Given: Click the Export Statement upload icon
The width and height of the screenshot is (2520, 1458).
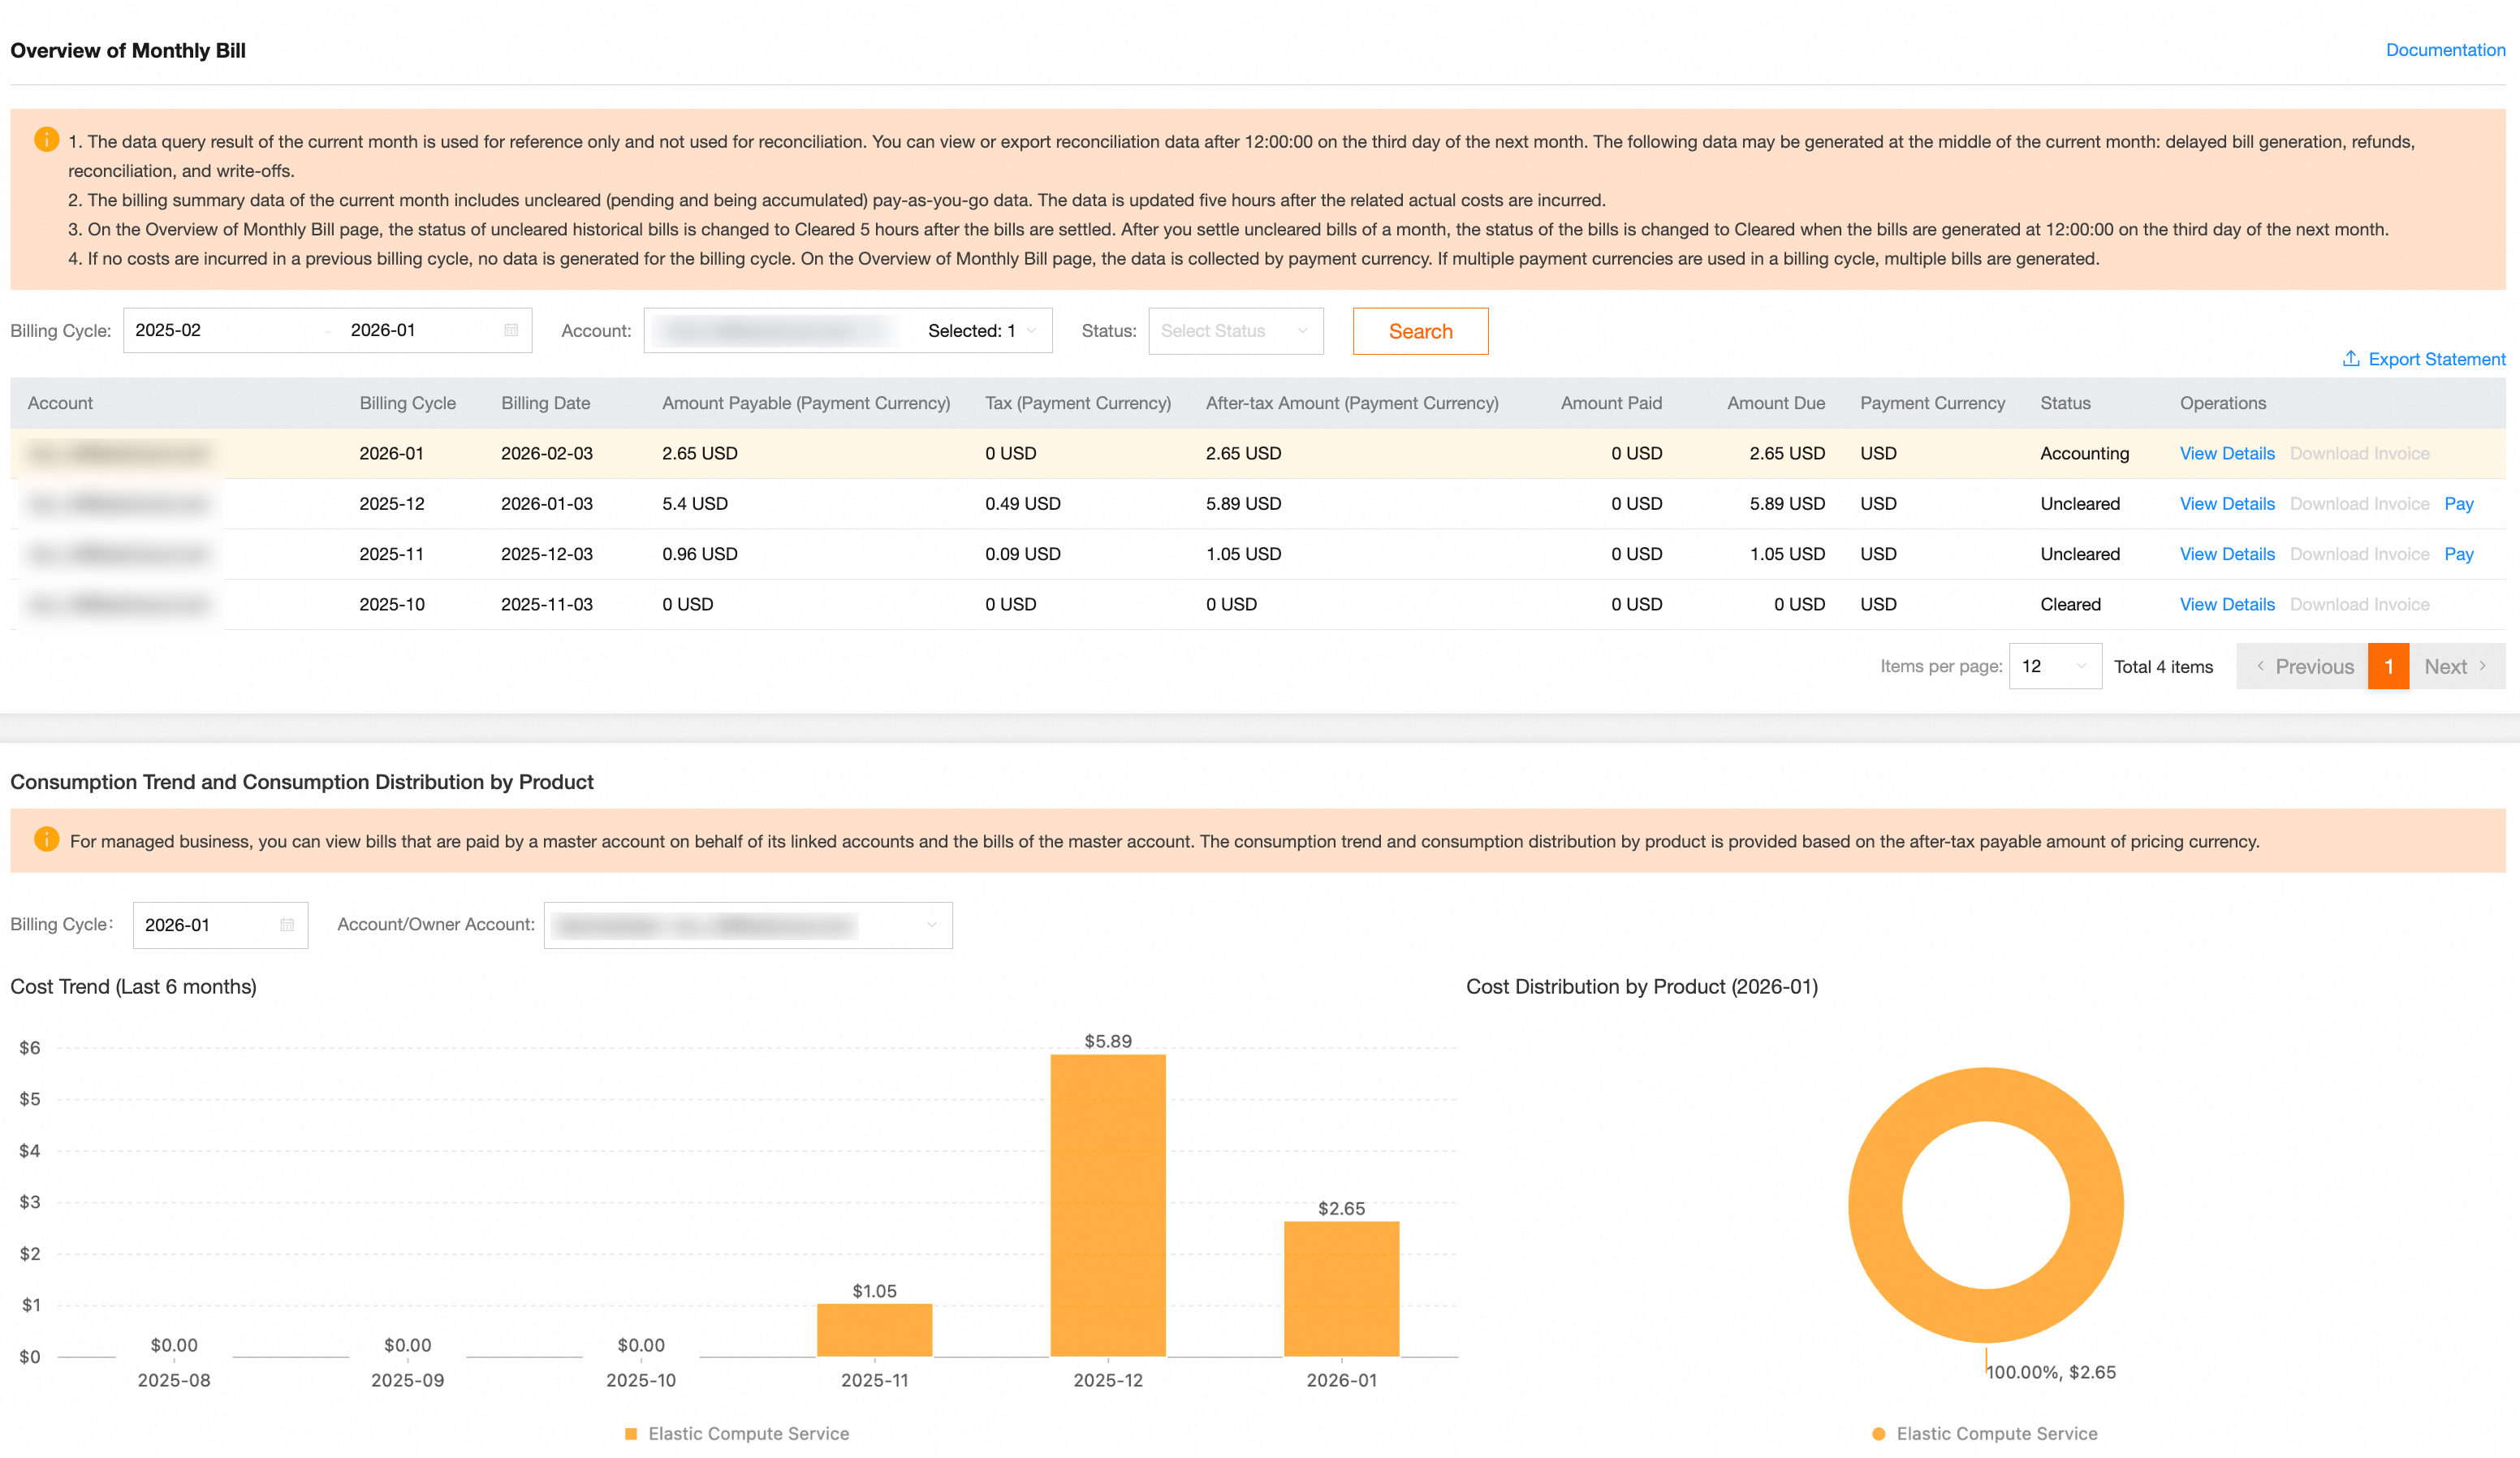Looking at the screenshot, I should tap(2350, 358).
